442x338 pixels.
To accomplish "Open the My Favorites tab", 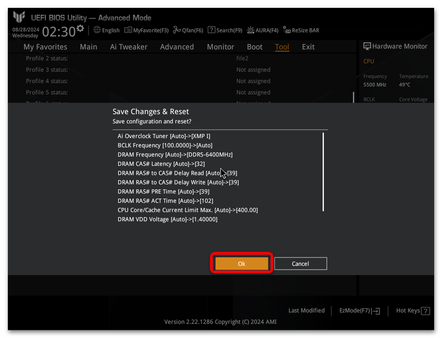I will 45,47.
